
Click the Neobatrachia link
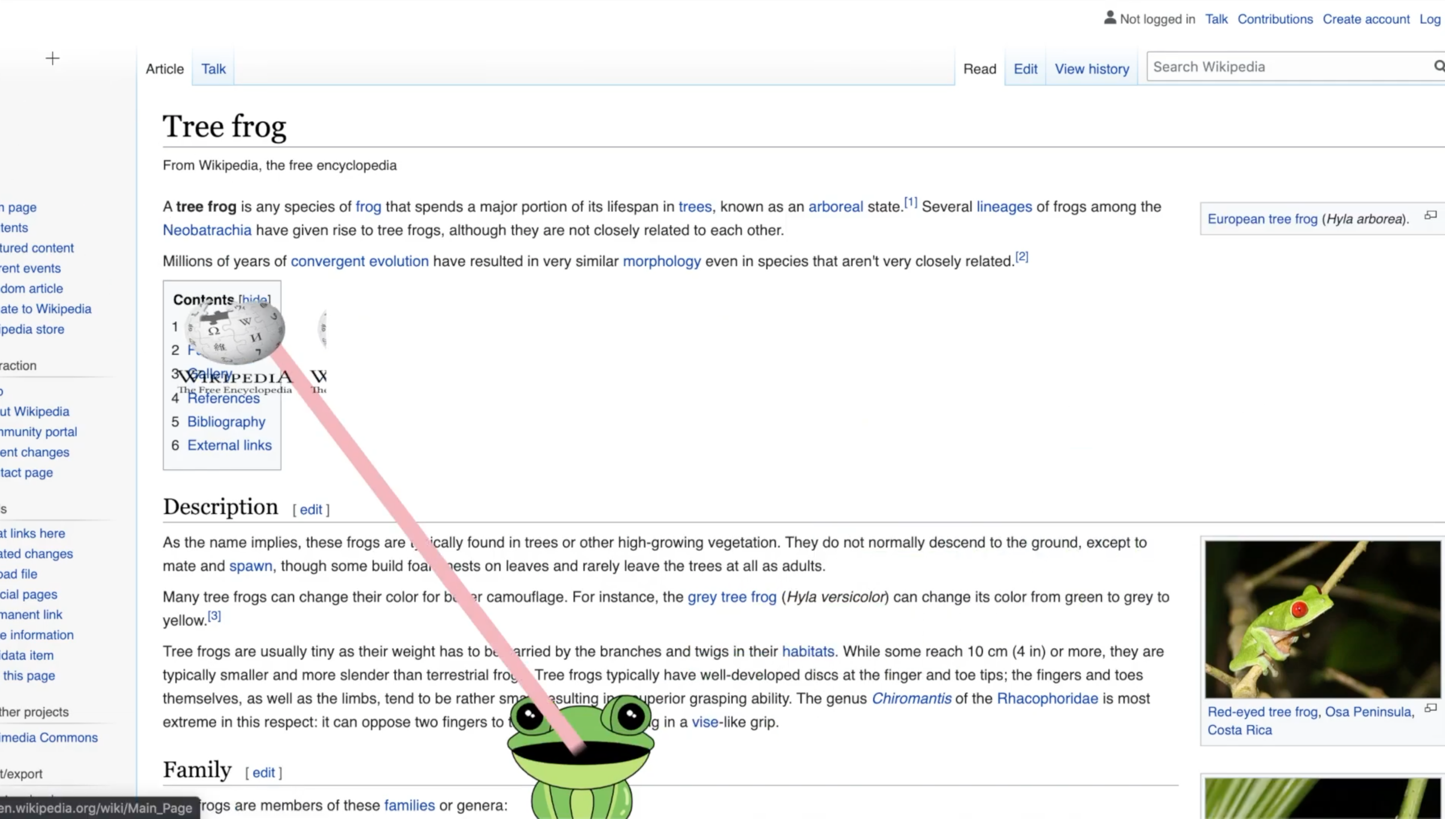[207, 230]
